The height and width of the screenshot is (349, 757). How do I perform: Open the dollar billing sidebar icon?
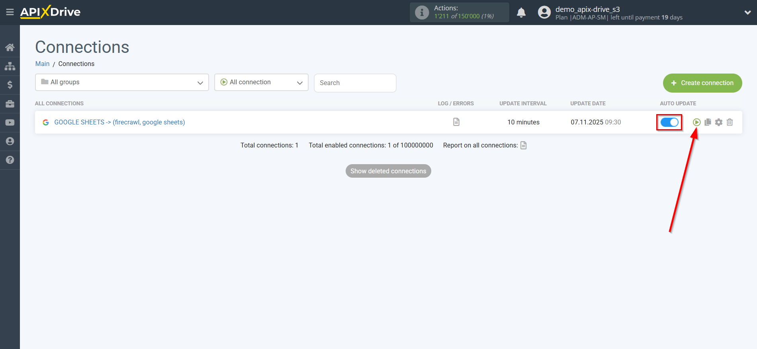click(10, 85)
